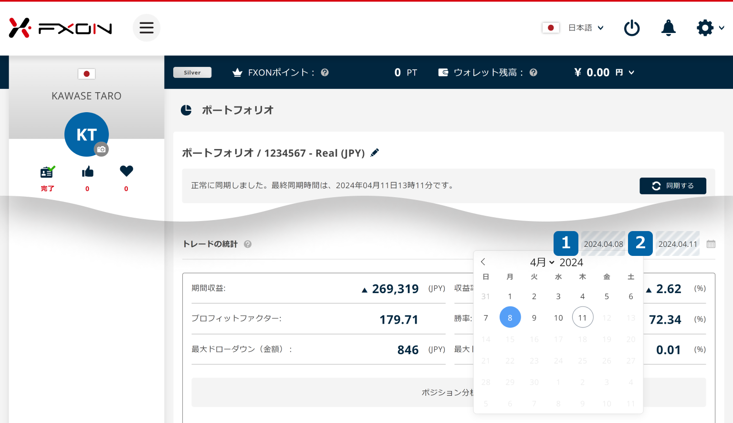Click the year 2024 in calendar
Image resolution: width=733 pixels, height=423 pixels.
click(x=571, y=262)
